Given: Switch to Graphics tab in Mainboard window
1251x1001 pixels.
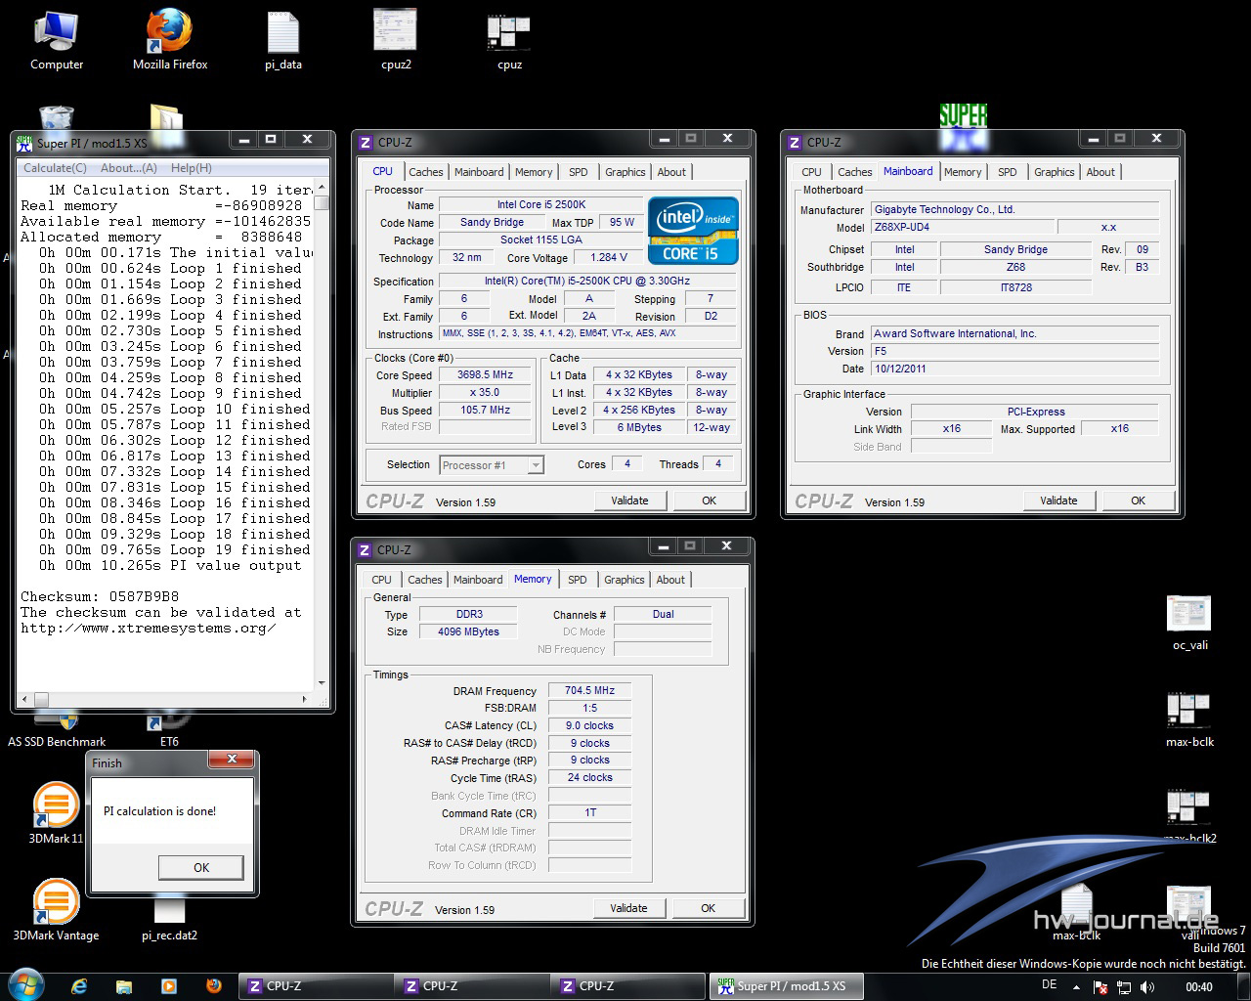Looking at the screenshot, I should [1055, 172].
